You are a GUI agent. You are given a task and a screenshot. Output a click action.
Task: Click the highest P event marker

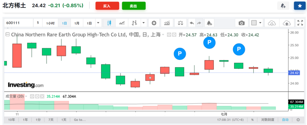pos(209,42)
